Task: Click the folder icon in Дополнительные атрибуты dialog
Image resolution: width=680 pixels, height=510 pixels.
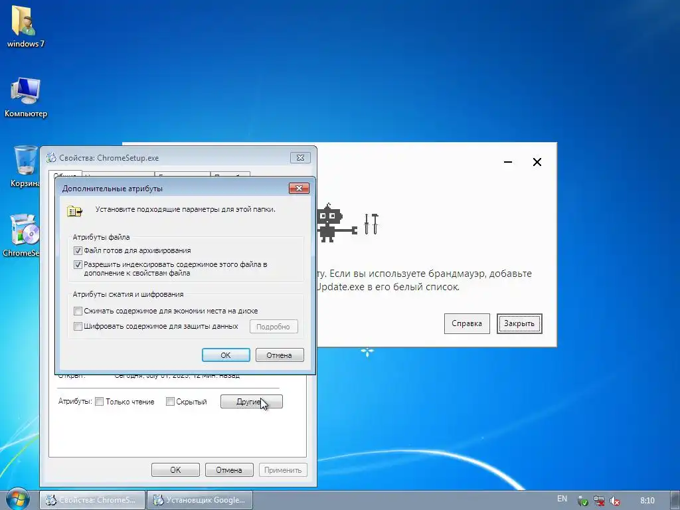Action: 74,211
